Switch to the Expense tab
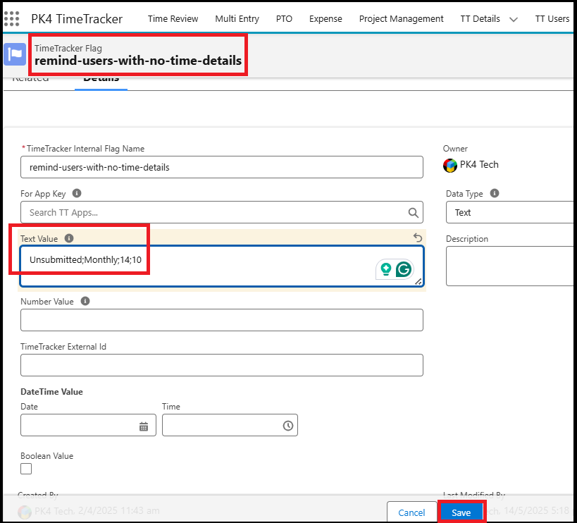 (x=325, y=19)
